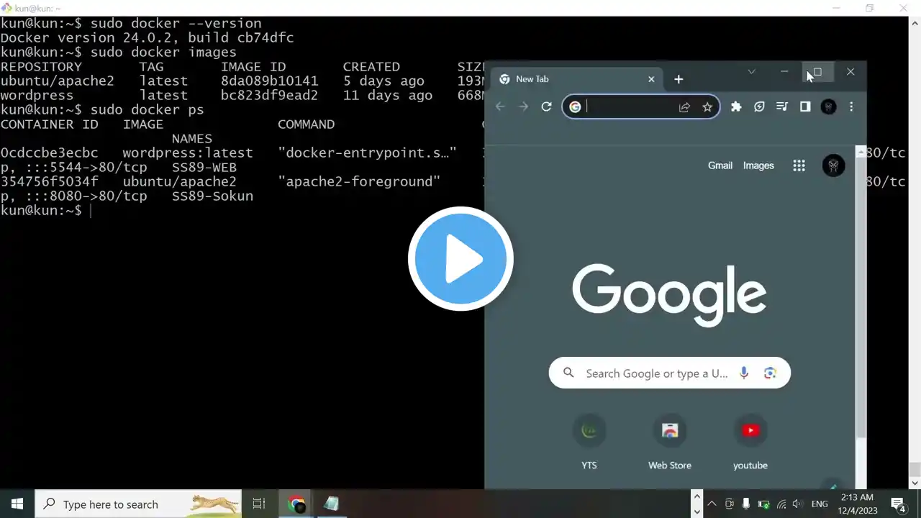Open the Chrome three-dot menu

coord(851,106)
